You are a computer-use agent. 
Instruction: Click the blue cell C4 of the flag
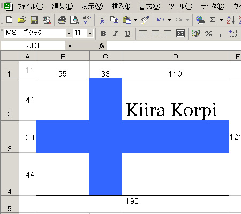(x=106, y=174)
